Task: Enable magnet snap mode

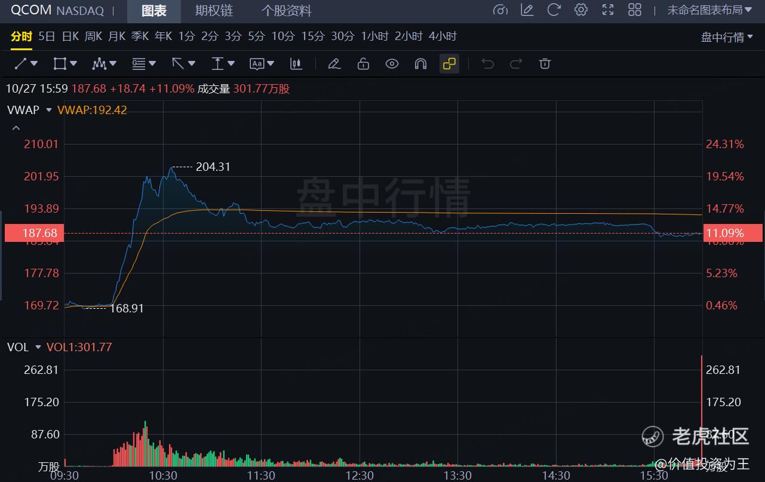Action: (x=420, y=63)
